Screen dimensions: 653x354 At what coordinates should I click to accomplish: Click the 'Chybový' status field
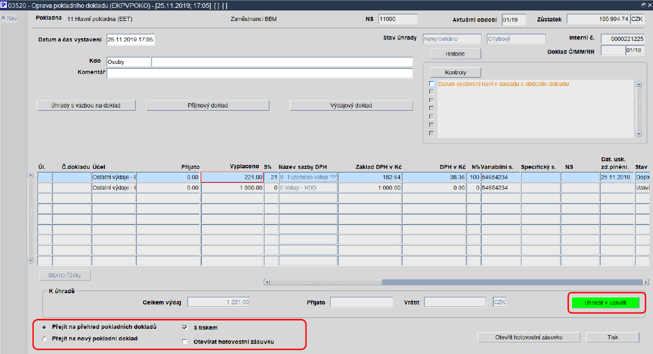point(516,39)
